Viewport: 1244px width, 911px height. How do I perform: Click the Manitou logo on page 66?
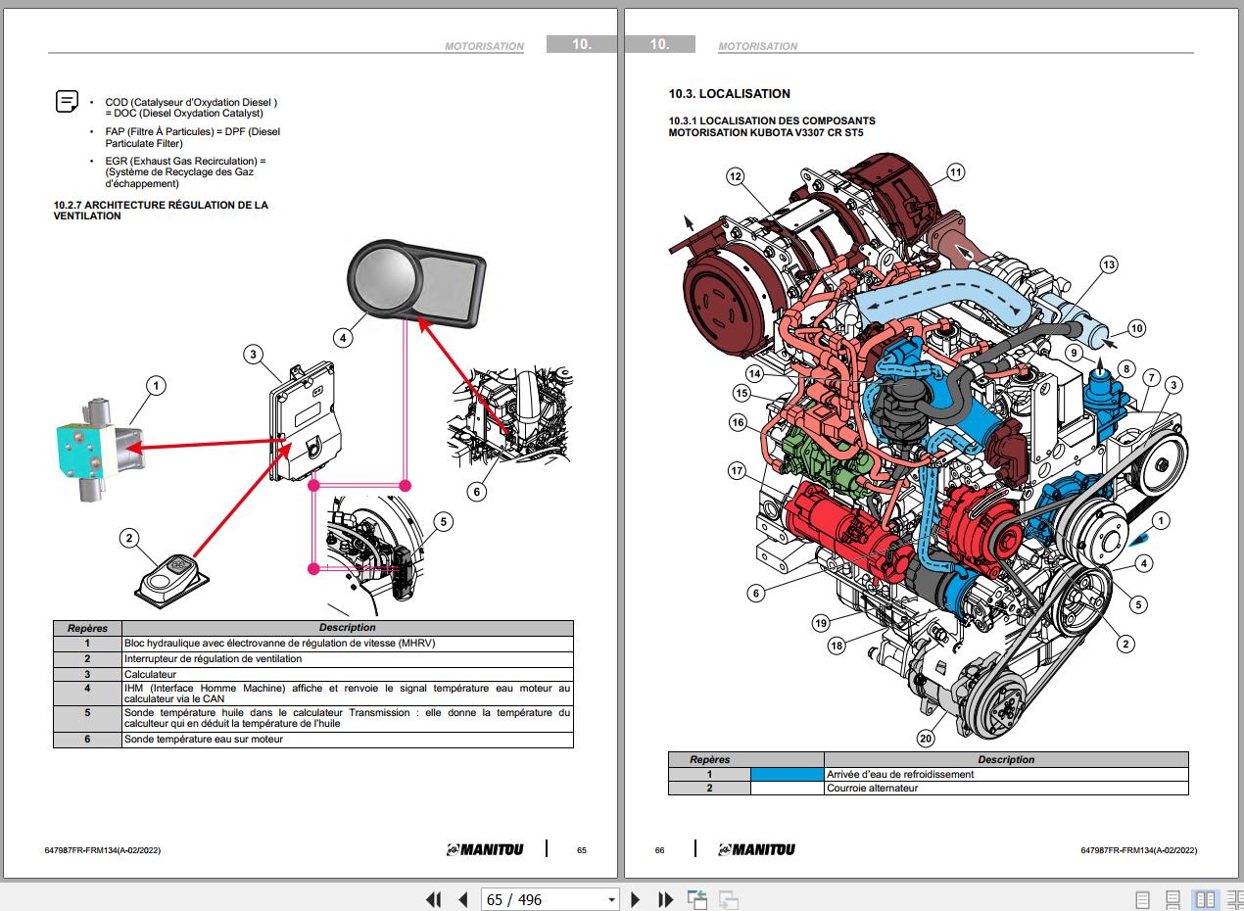(756, 849)
